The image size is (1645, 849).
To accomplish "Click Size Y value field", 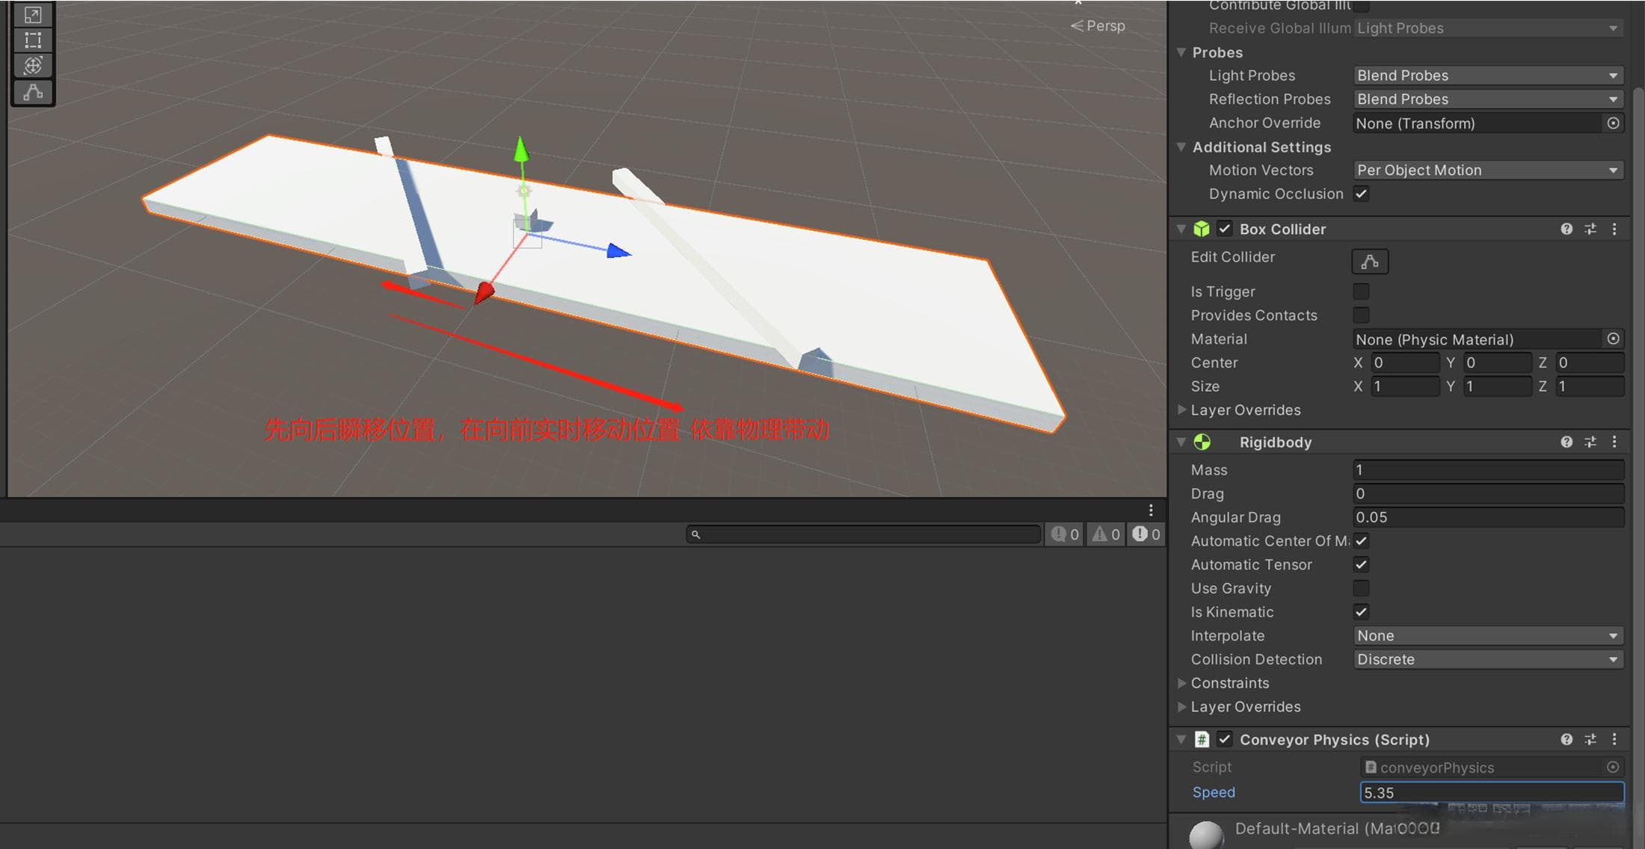I will (x=1497, y=387).
